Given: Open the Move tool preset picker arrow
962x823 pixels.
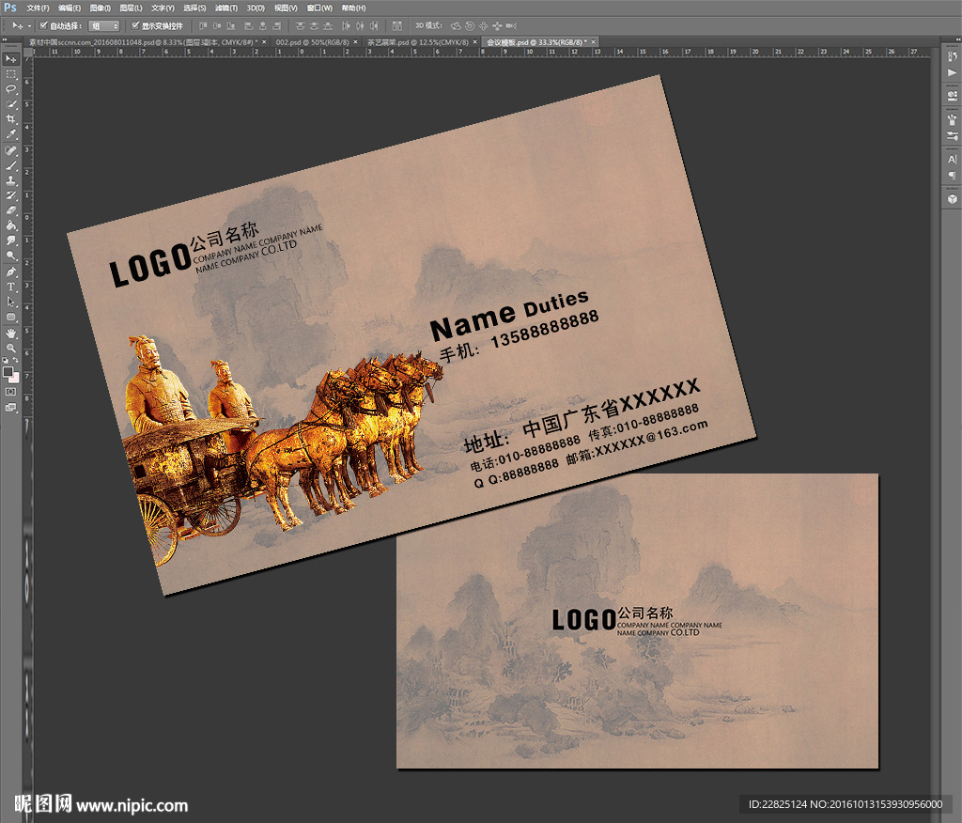Looking at the screenshot, I should (x=29, y=25).
